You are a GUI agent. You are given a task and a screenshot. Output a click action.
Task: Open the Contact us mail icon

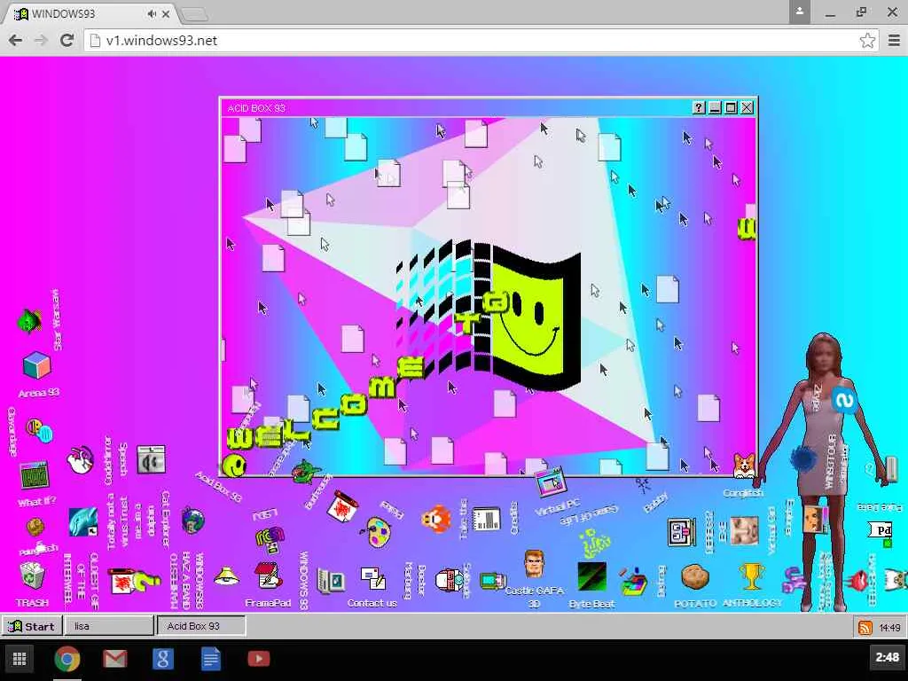pyautogui.click(x=373, y=578)
